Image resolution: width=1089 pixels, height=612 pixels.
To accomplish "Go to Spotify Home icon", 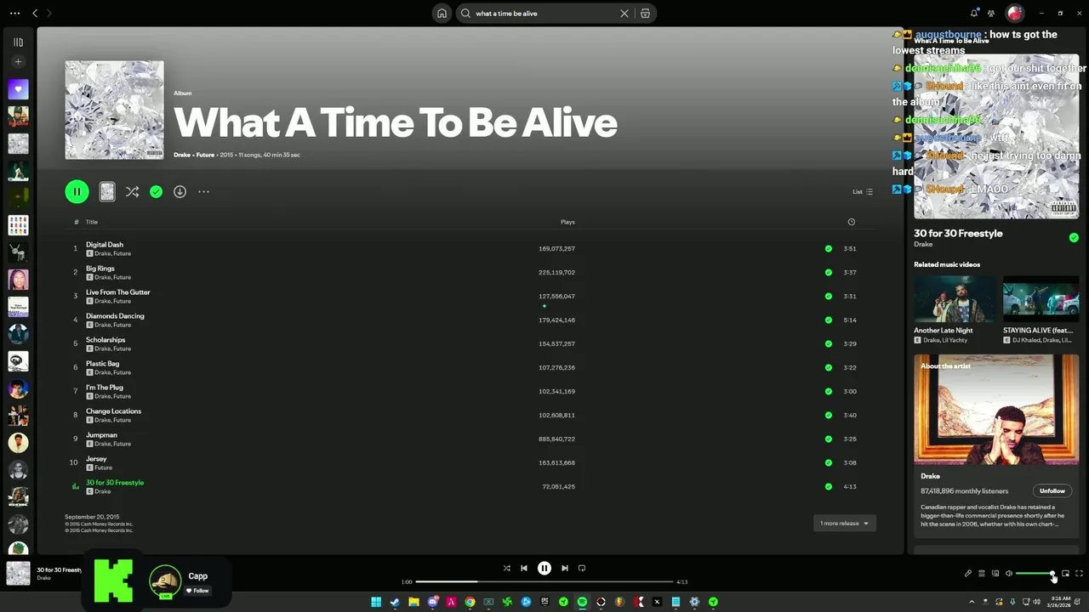I will point(442,14).
